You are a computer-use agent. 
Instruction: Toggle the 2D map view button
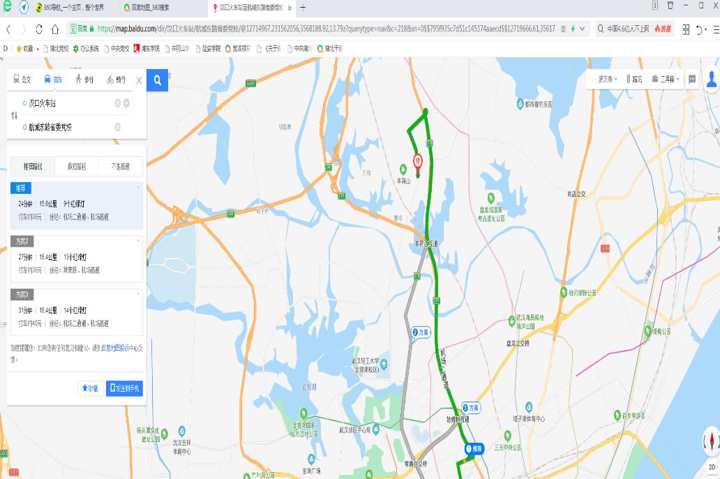click(x=712, y=467)
